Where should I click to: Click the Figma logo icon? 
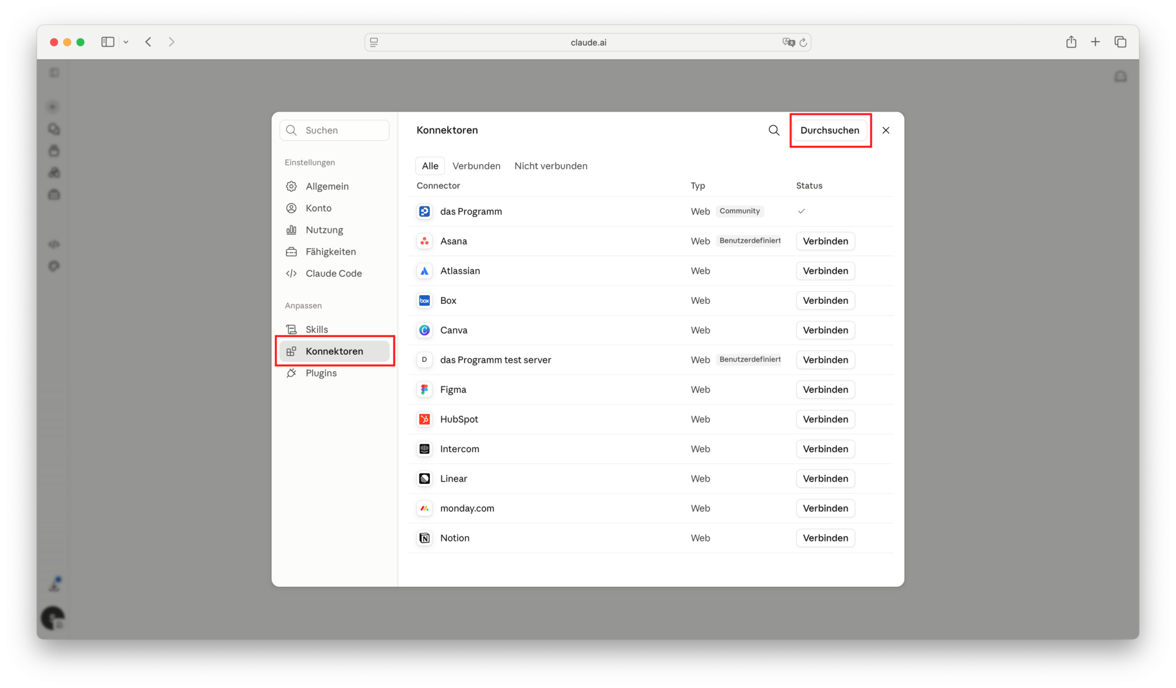pyautogui.click(x=424, y=390)
